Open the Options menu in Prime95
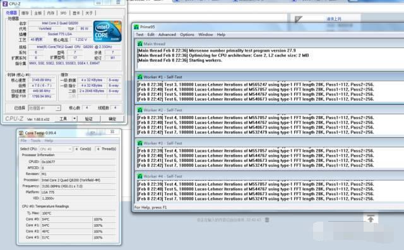Viewport: 404px width, 250px height. (187, 35)
